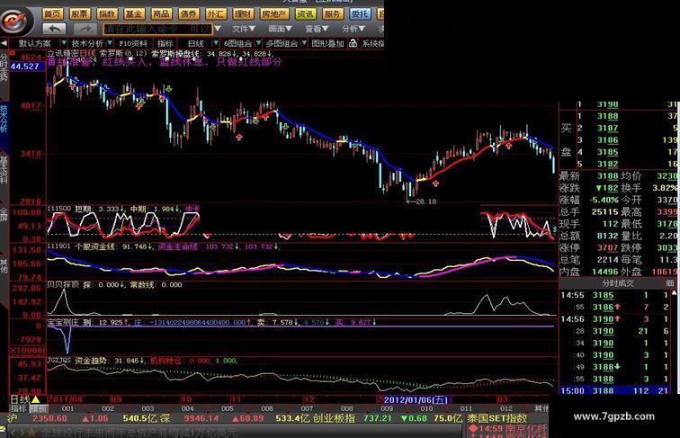The image size is (680, 438).
Task: Click the command input box
Action: [157, 29]
